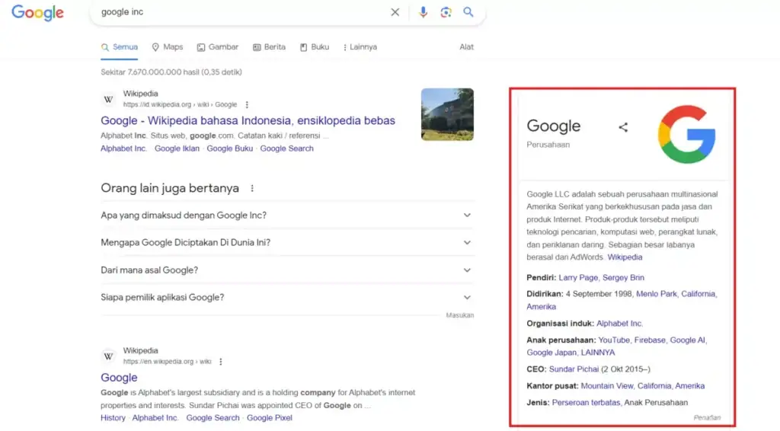Open the Google Pixel sitelink

[x=269, y=417]
